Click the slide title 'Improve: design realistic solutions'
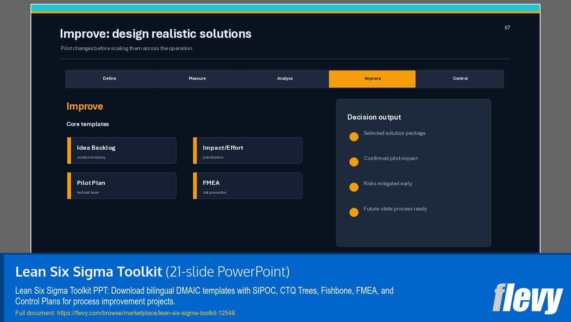Screen dimensions: 571x322 [156, 34]
